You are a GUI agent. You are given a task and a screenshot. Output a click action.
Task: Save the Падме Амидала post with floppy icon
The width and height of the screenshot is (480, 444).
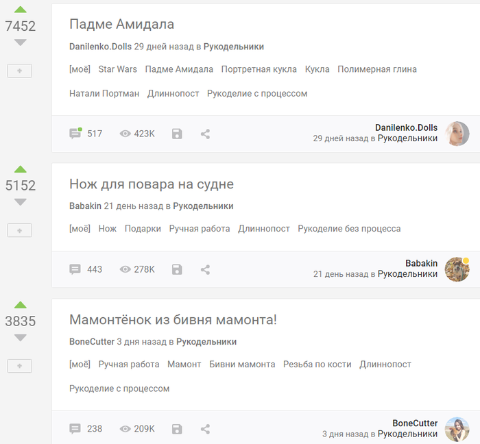[177, 134]
